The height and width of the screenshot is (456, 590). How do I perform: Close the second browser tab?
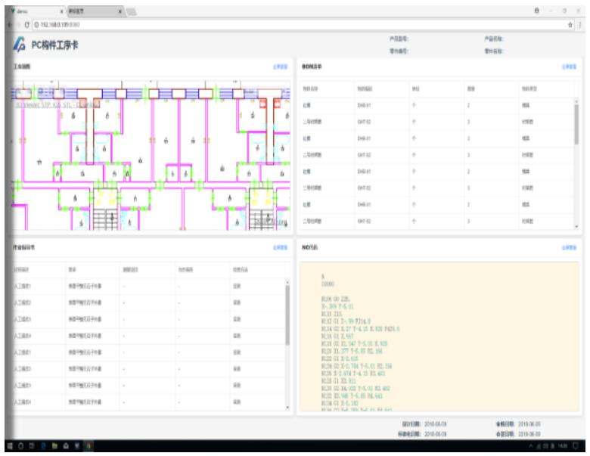[x=120, y=12]
